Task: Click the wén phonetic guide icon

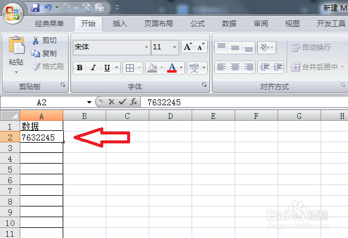Action: [x=194, y=68]
